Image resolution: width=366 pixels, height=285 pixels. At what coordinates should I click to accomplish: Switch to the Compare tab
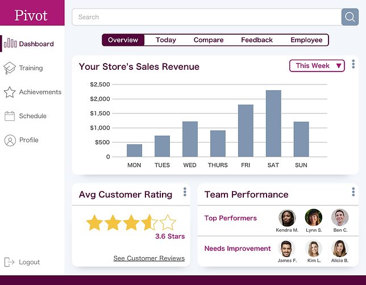coord(209,40)
